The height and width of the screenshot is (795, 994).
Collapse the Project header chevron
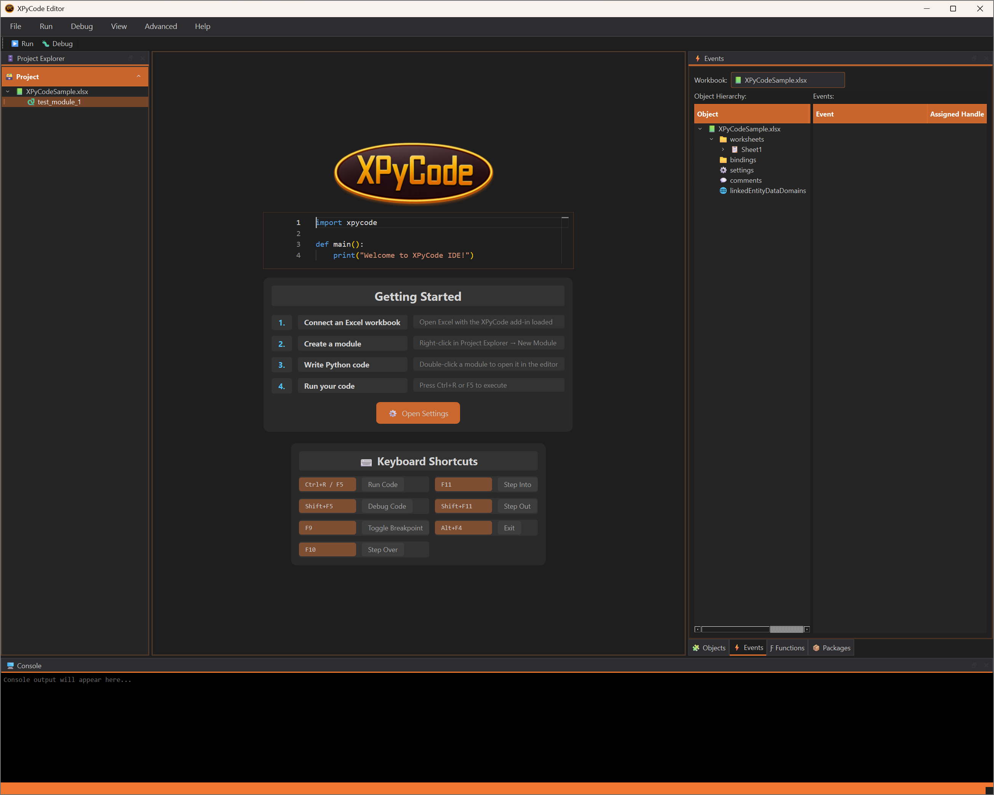[x=139, y=77]
